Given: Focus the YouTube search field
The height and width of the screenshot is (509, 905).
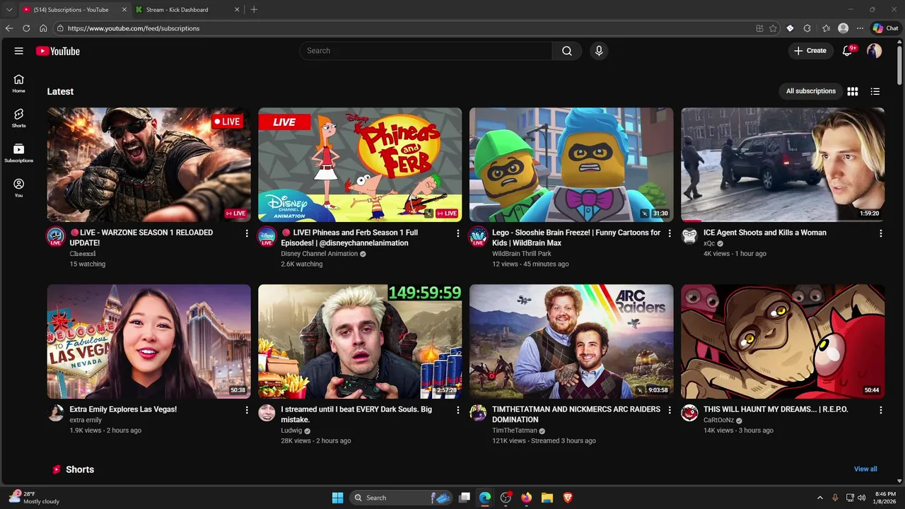Looking at the screenshot, I should click(x=426, y=51).
